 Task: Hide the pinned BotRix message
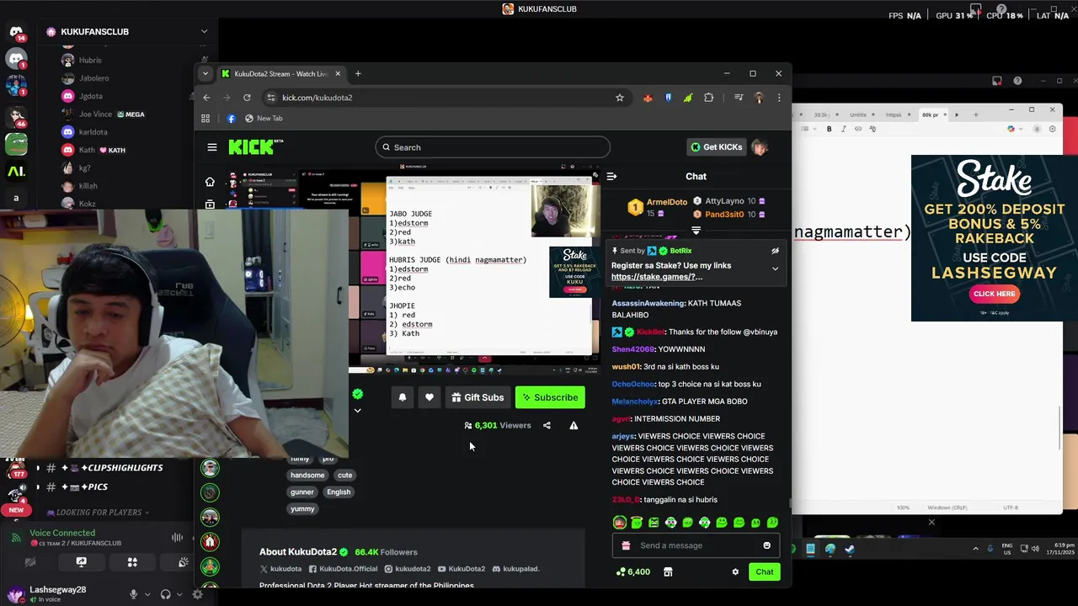pyautogui.click(x=775, y=251)
